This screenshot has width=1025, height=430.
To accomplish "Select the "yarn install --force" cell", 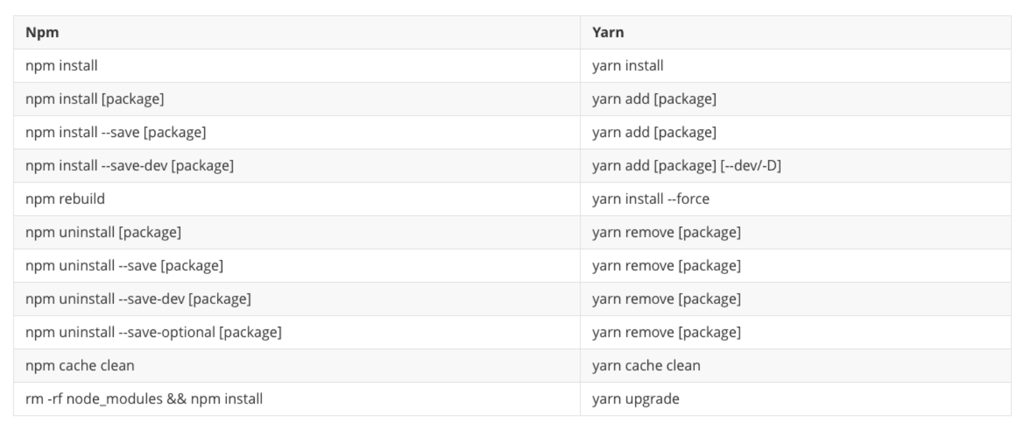I will pyautogui.click(x=651, y=199).
